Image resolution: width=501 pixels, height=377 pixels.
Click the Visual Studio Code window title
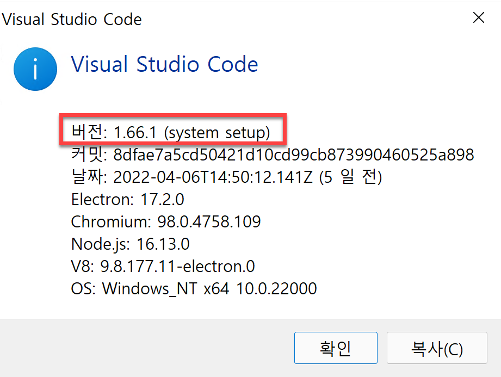point(72,19)
